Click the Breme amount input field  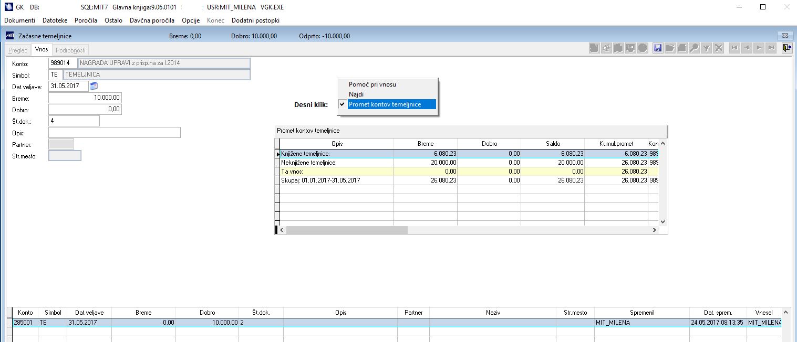point(85,98)
